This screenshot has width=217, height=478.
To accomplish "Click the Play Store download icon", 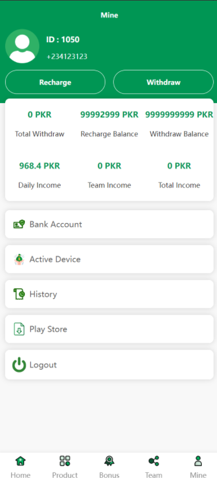I will click(x=19, y=329).
